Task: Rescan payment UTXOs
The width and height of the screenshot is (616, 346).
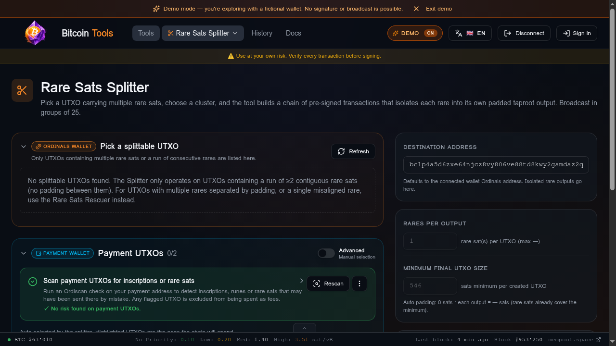Action: 328,284
